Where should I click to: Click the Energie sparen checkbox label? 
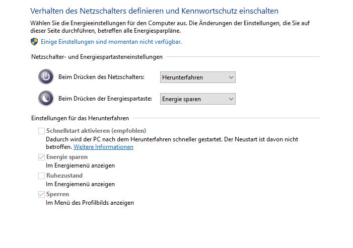pyautogui.click(x=67, y=157)
